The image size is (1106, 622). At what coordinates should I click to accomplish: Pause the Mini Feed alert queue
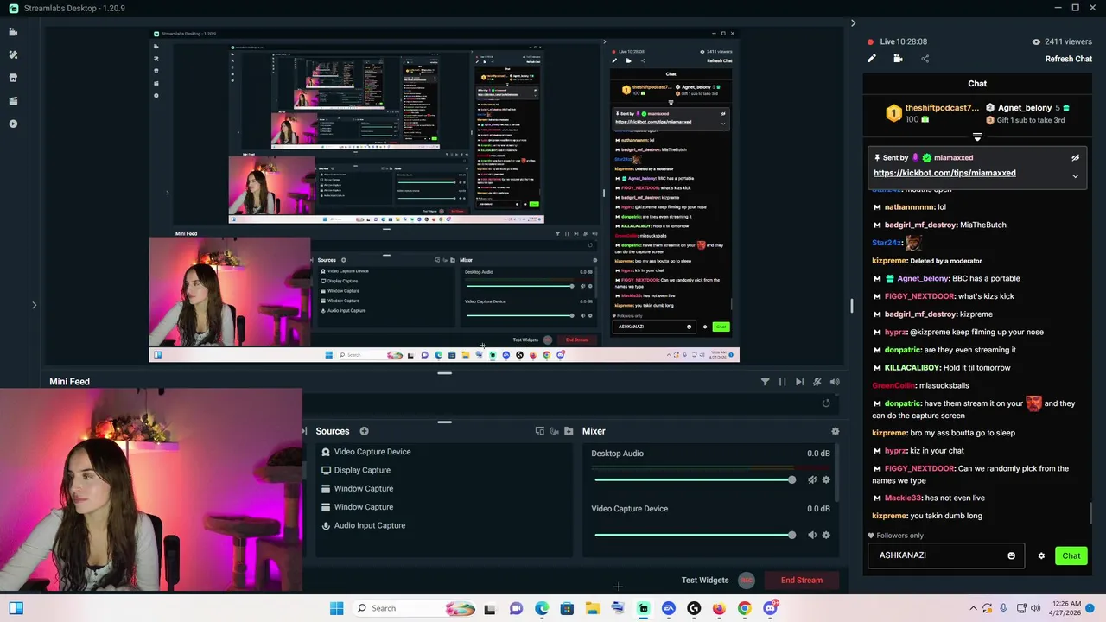782,381
